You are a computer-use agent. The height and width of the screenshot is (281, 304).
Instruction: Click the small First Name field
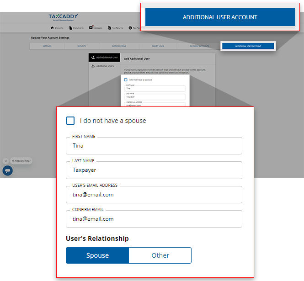[155, 88]
